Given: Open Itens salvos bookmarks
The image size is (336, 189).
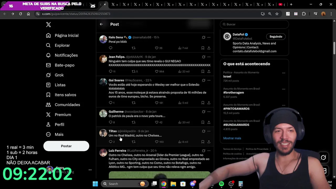Looking at the screenshot, I should click(61, 95).
